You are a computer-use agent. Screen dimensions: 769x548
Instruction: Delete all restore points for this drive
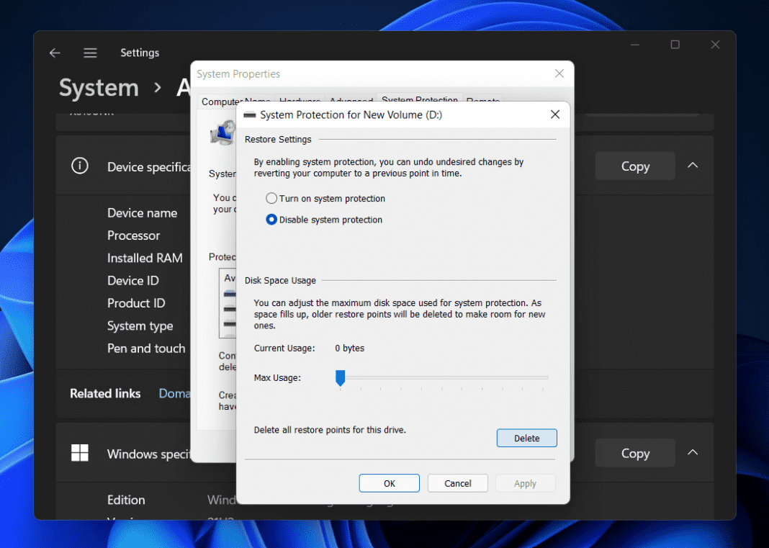[x=526, y=437]
